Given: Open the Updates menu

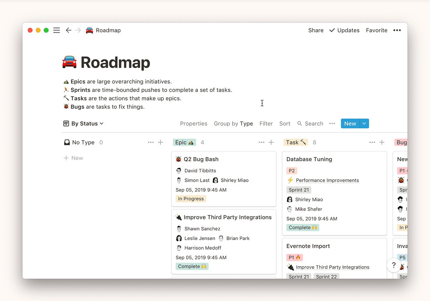Looking at the screenshot, I should pyautogui.click(x=344, y=30).
